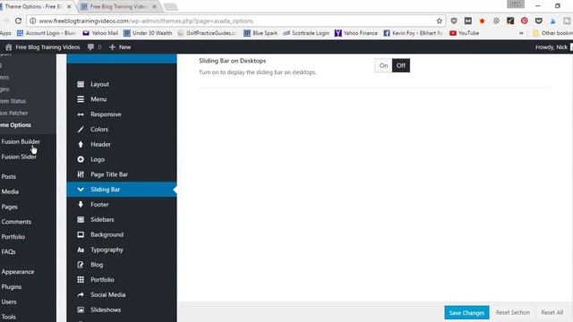The image size is (573, 322).
Task: Click the Save Changes button
Action: 466,312
